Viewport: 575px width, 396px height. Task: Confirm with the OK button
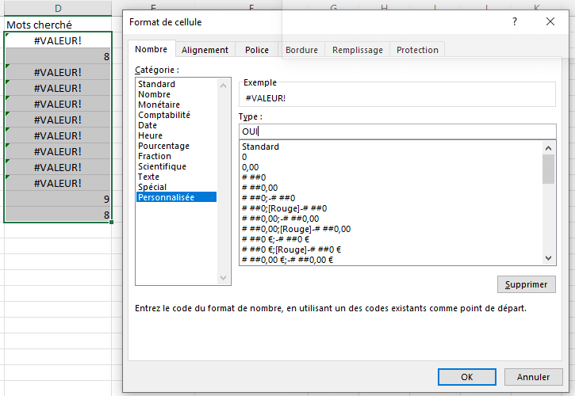(x=467, y=377)
